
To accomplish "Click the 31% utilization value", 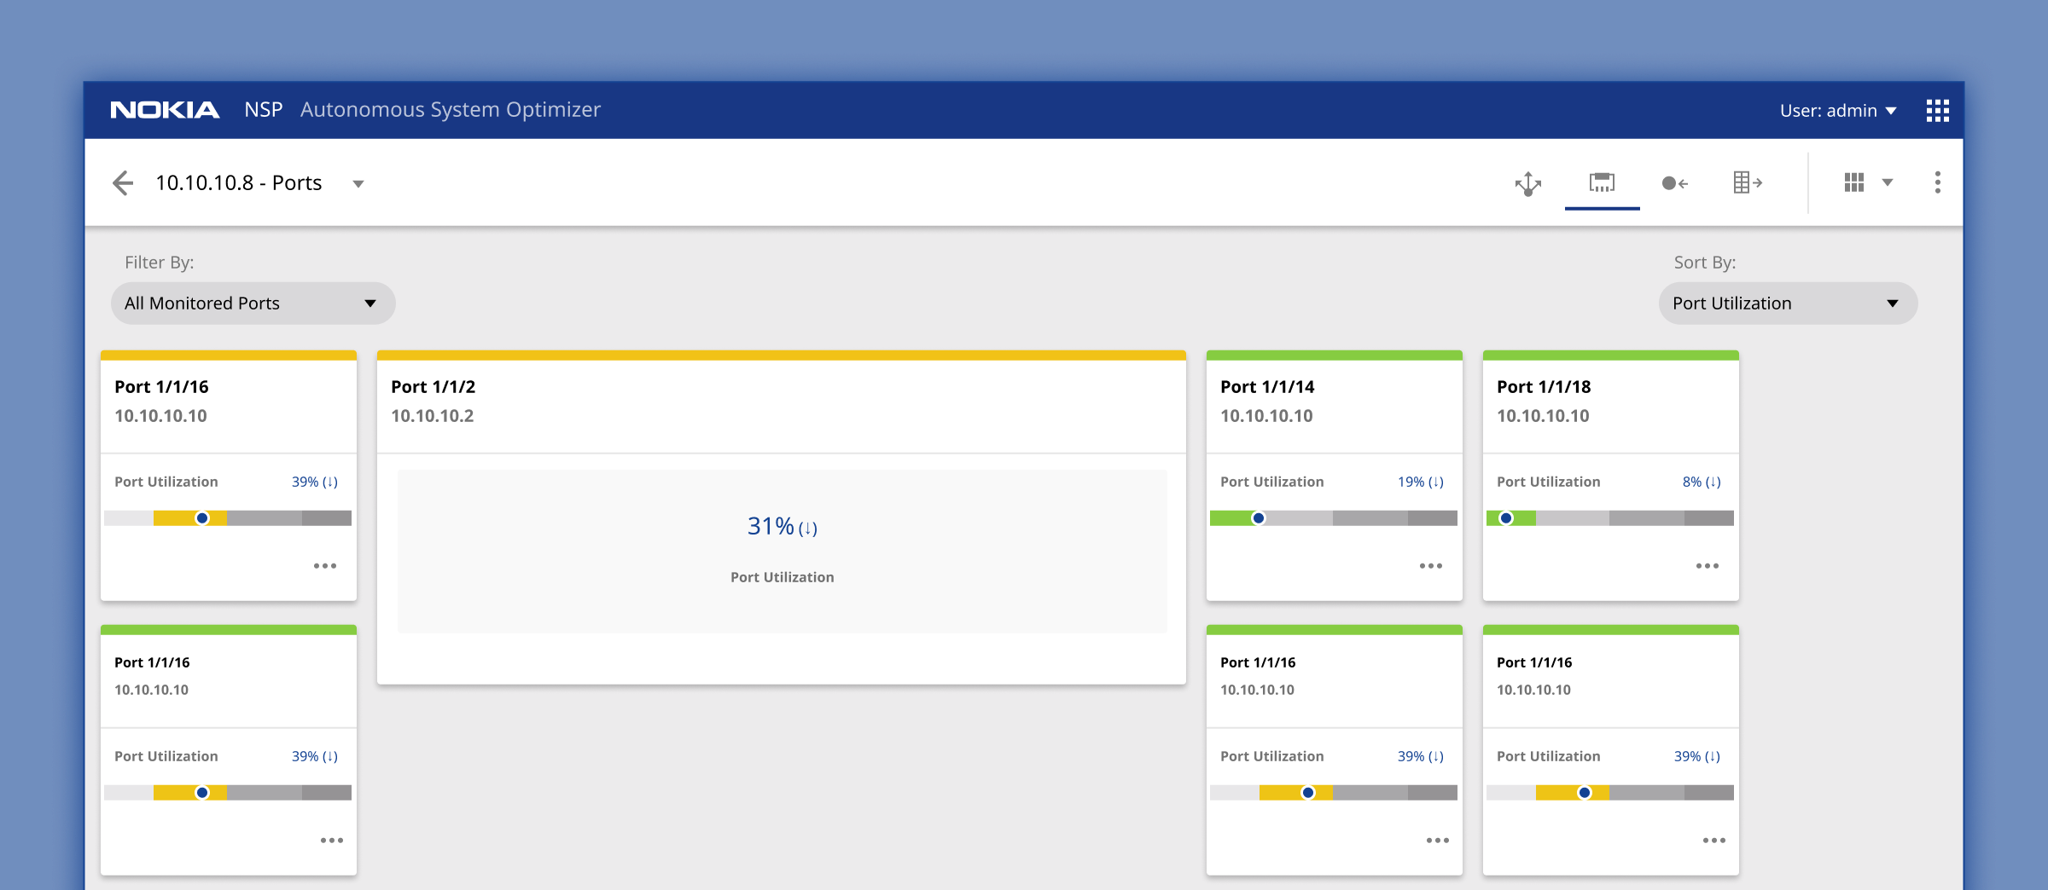I will point(782,527).
